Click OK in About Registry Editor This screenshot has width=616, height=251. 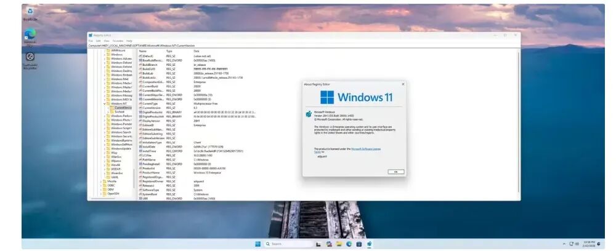pyautogui.click(x=395, y=172)
